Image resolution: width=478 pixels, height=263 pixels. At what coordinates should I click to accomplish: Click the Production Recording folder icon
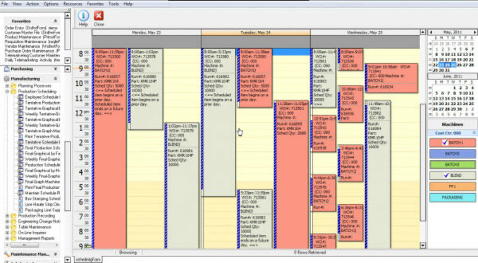point(14,216)
